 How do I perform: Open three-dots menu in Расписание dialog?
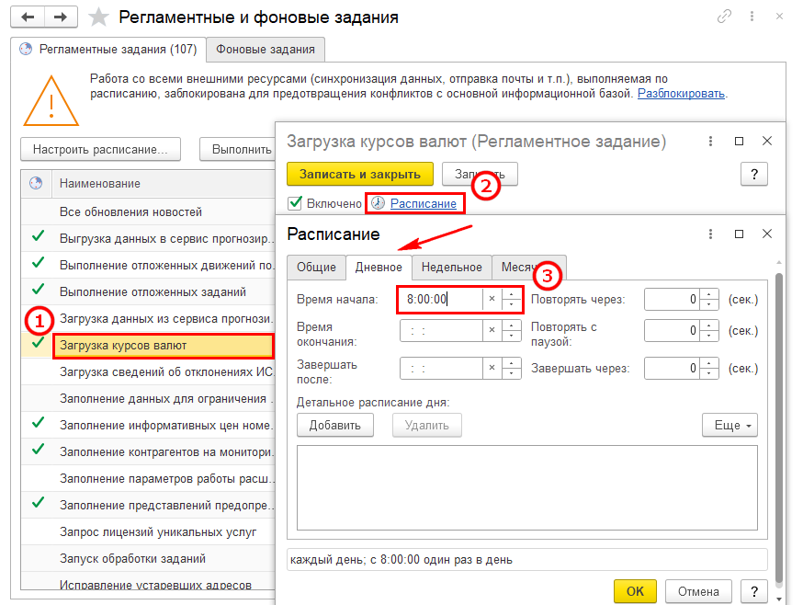pyautogui.click(x=710, y=234)
